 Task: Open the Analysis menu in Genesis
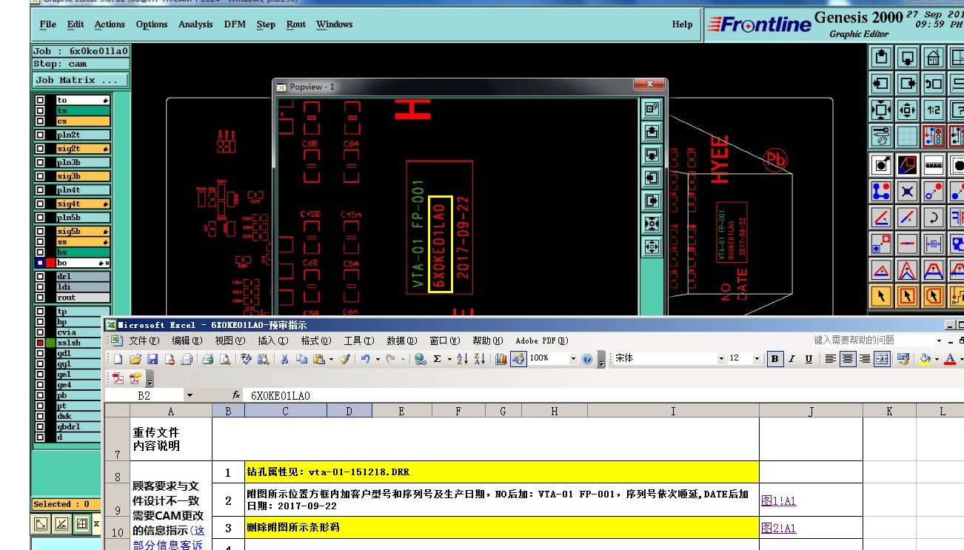195,24
